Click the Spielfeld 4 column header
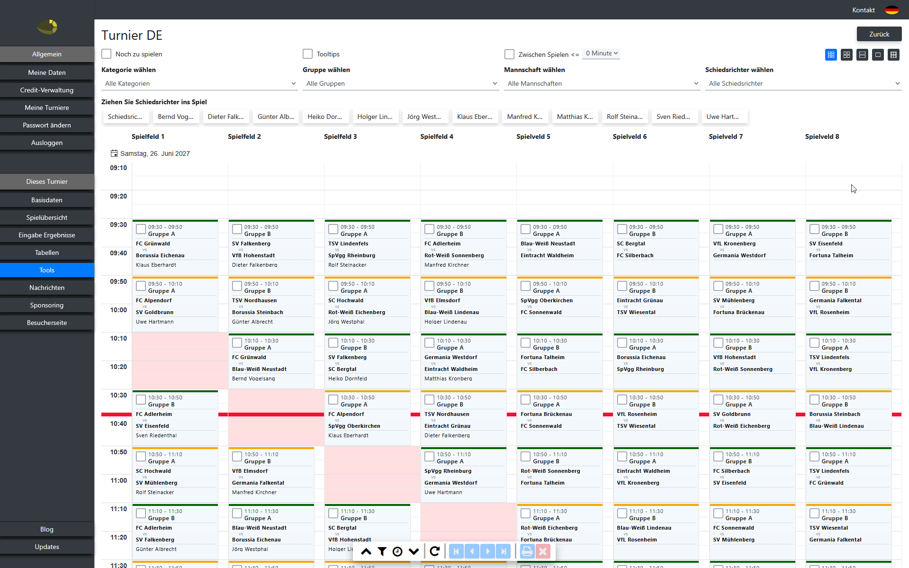 tap(436, 136)
